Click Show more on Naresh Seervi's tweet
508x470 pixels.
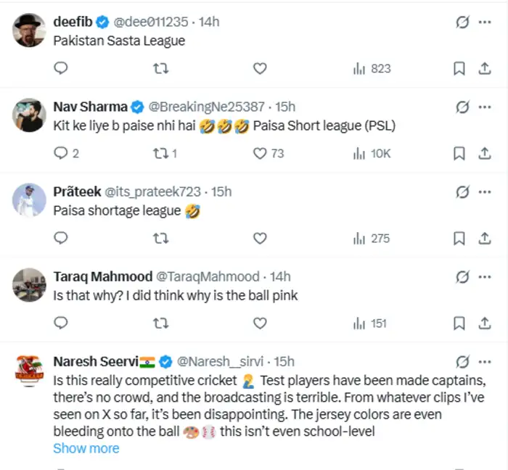(x=86, y=448)
